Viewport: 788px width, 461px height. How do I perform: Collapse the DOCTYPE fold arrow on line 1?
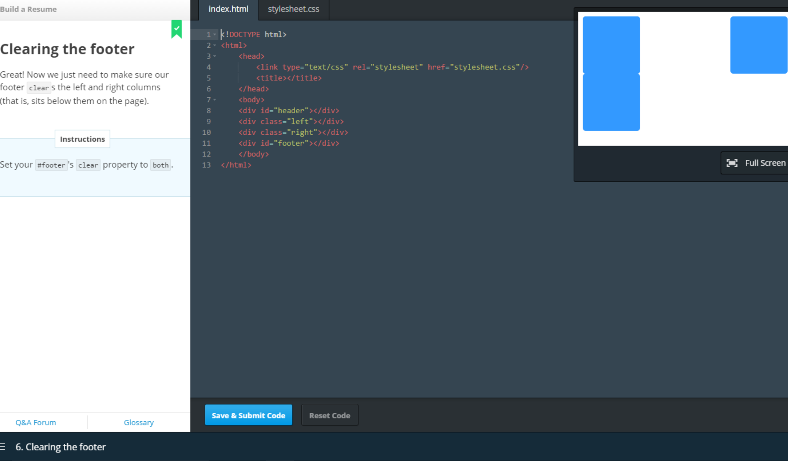click(215, 34)
